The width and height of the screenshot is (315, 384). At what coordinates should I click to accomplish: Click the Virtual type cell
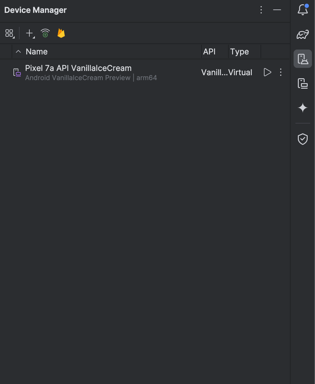[240, 72]
